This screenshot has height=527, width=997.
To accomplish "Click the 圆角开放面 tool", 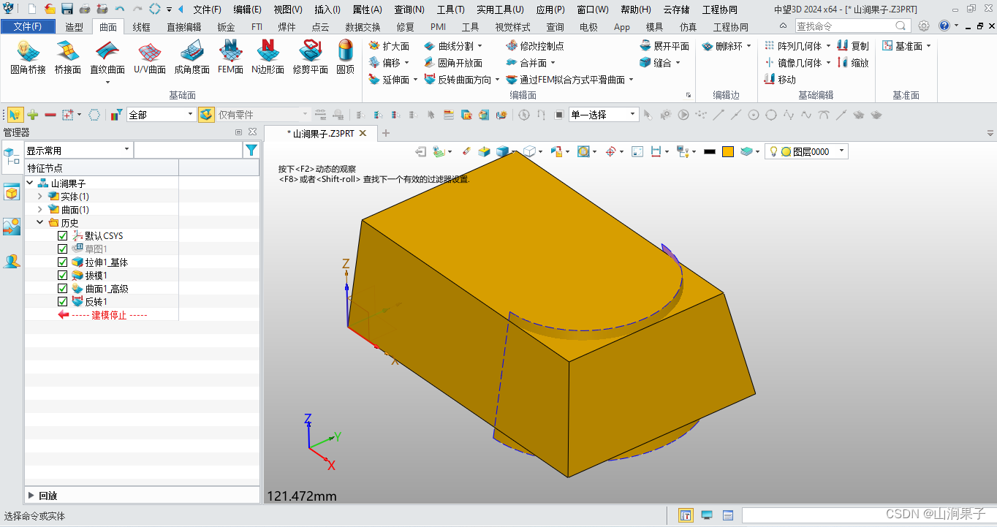I will point(453,63).
